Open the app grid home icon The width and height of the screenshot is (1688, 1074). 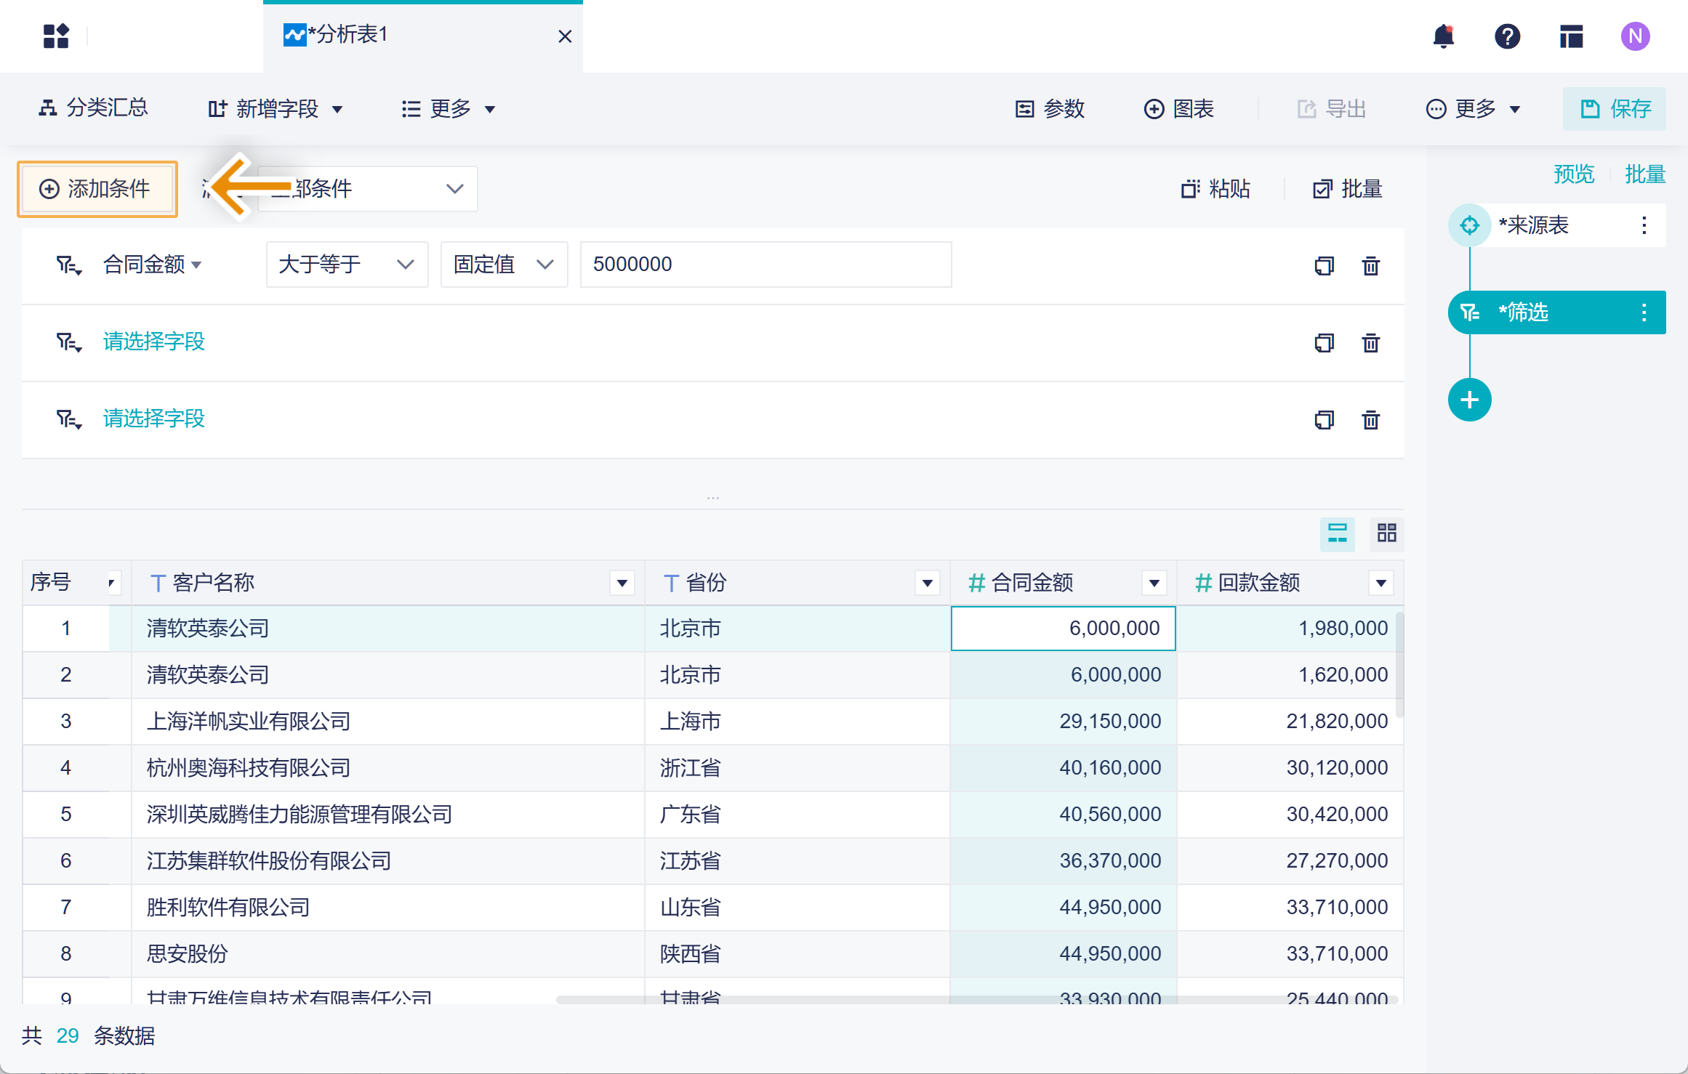[56, 36]
